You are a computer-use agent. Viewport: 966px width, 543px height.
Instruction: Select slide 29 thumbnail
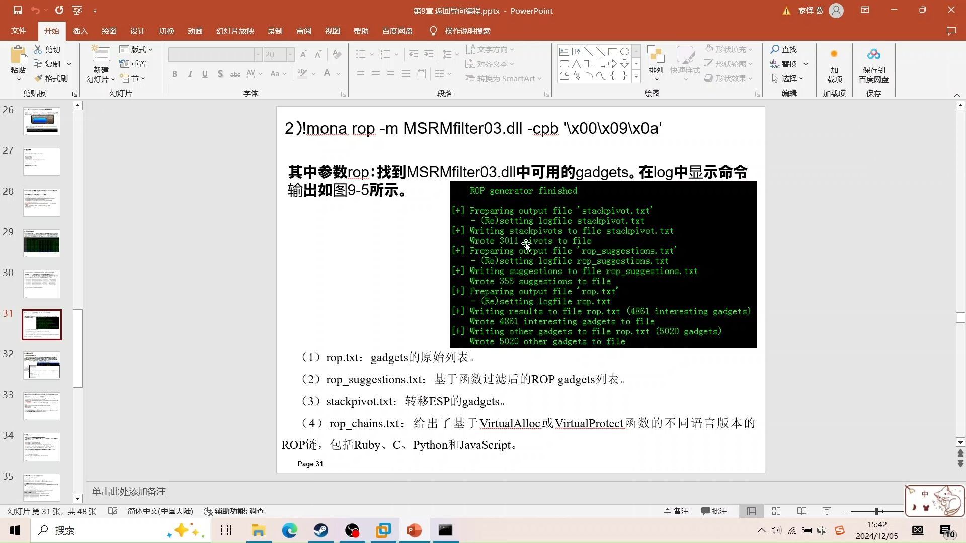click(41, 243)
